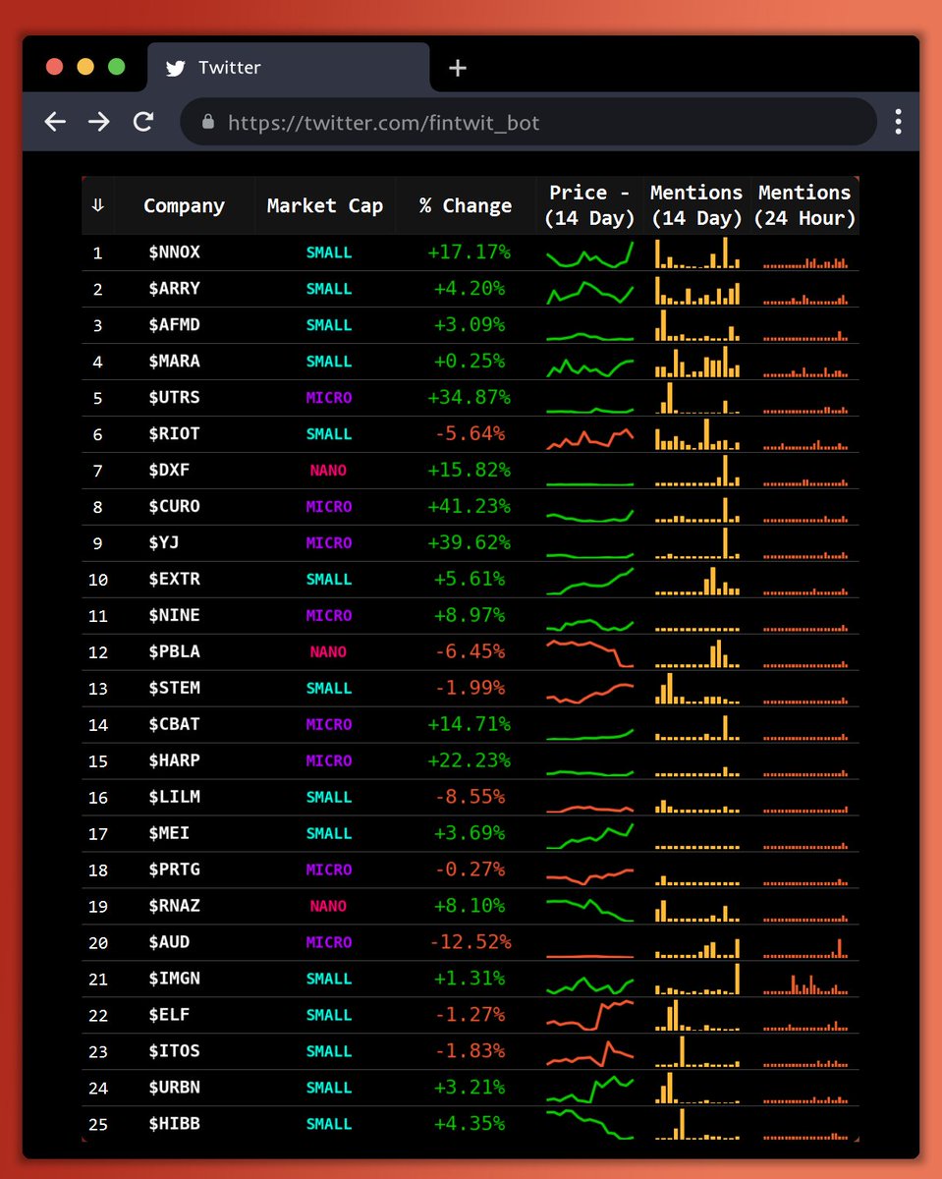Select the $ITOS ticker

(x=175, y=1051)
